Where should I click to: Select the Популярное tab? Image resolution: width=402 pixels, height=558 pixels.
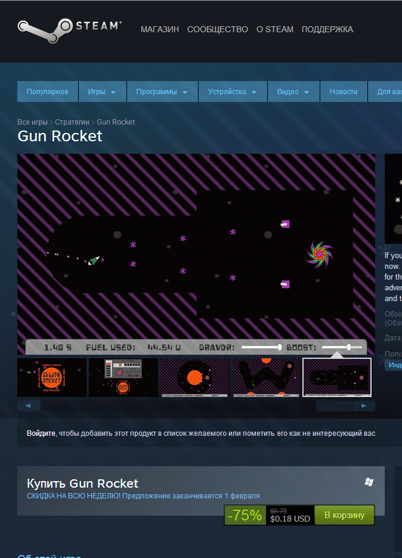pos(48,92)
